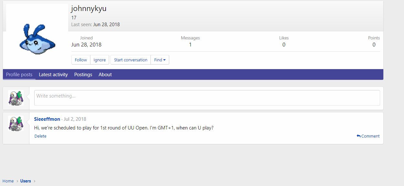
Task: Select the Last seen Jun 28, 2018 text
Action: pos(96,25)
